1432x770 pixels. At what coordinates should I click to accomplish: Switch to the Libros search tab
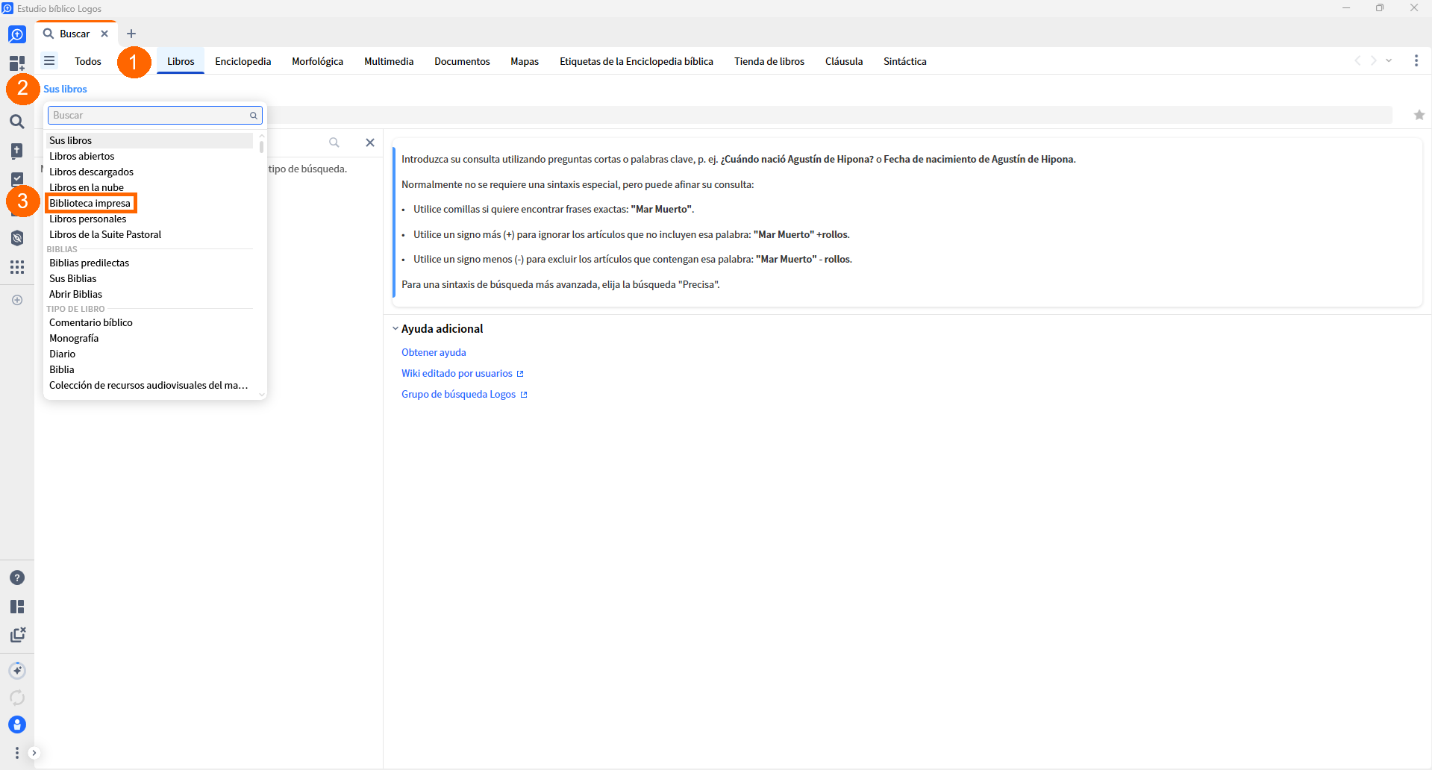click(181, 61)
